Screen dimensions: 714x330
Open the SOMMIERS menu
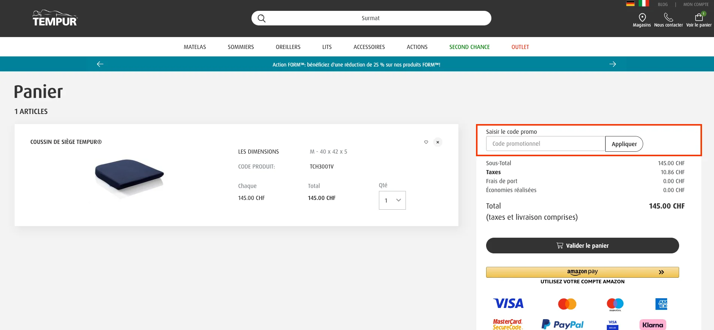click(241, 47)
